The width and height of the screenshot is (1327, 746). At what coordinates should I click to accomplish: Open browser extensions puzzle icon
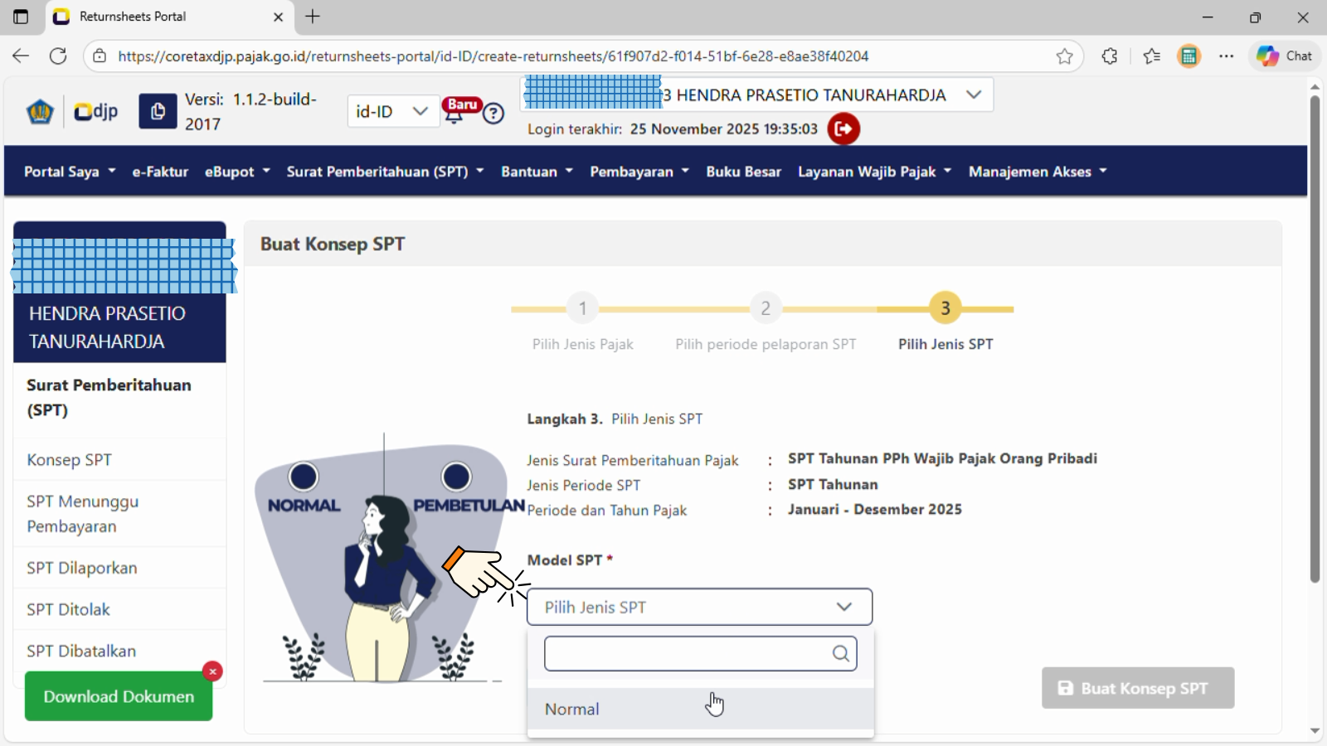[x=1110, y=56]
